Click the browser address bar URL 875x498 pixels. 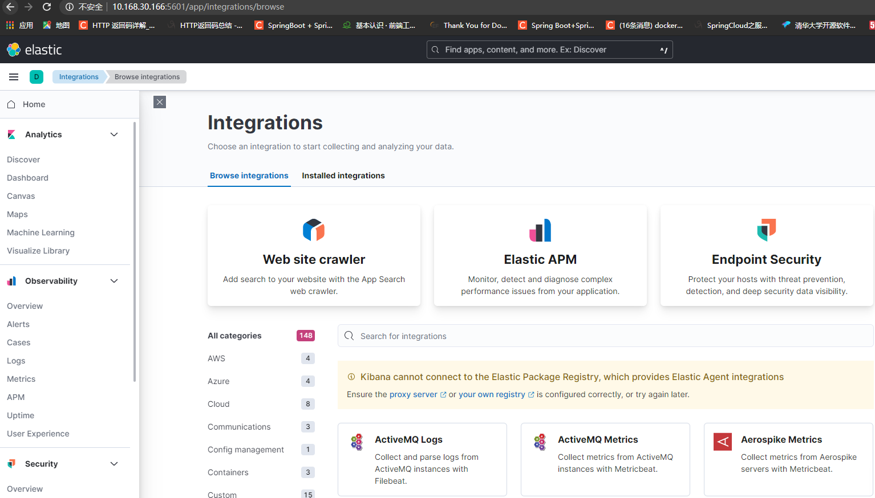[198, 7]
